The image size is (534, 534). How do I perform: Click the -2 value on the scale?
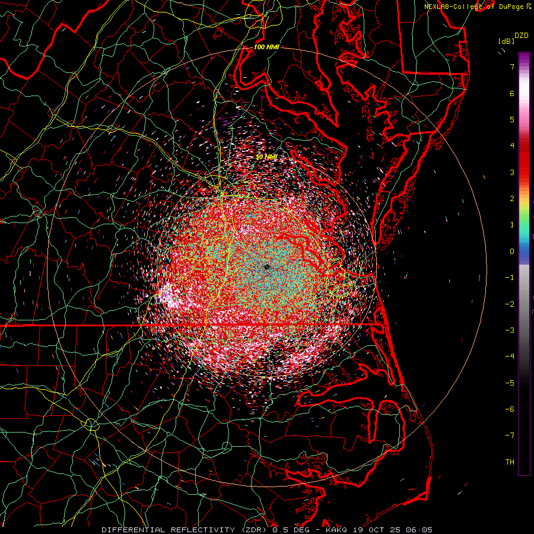click(x=510, y=304)
